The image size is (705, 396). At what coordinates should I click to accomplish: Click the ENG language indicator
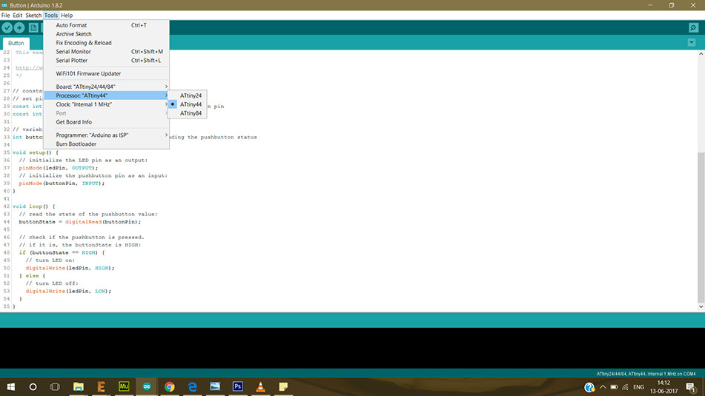tap(638, 387)
